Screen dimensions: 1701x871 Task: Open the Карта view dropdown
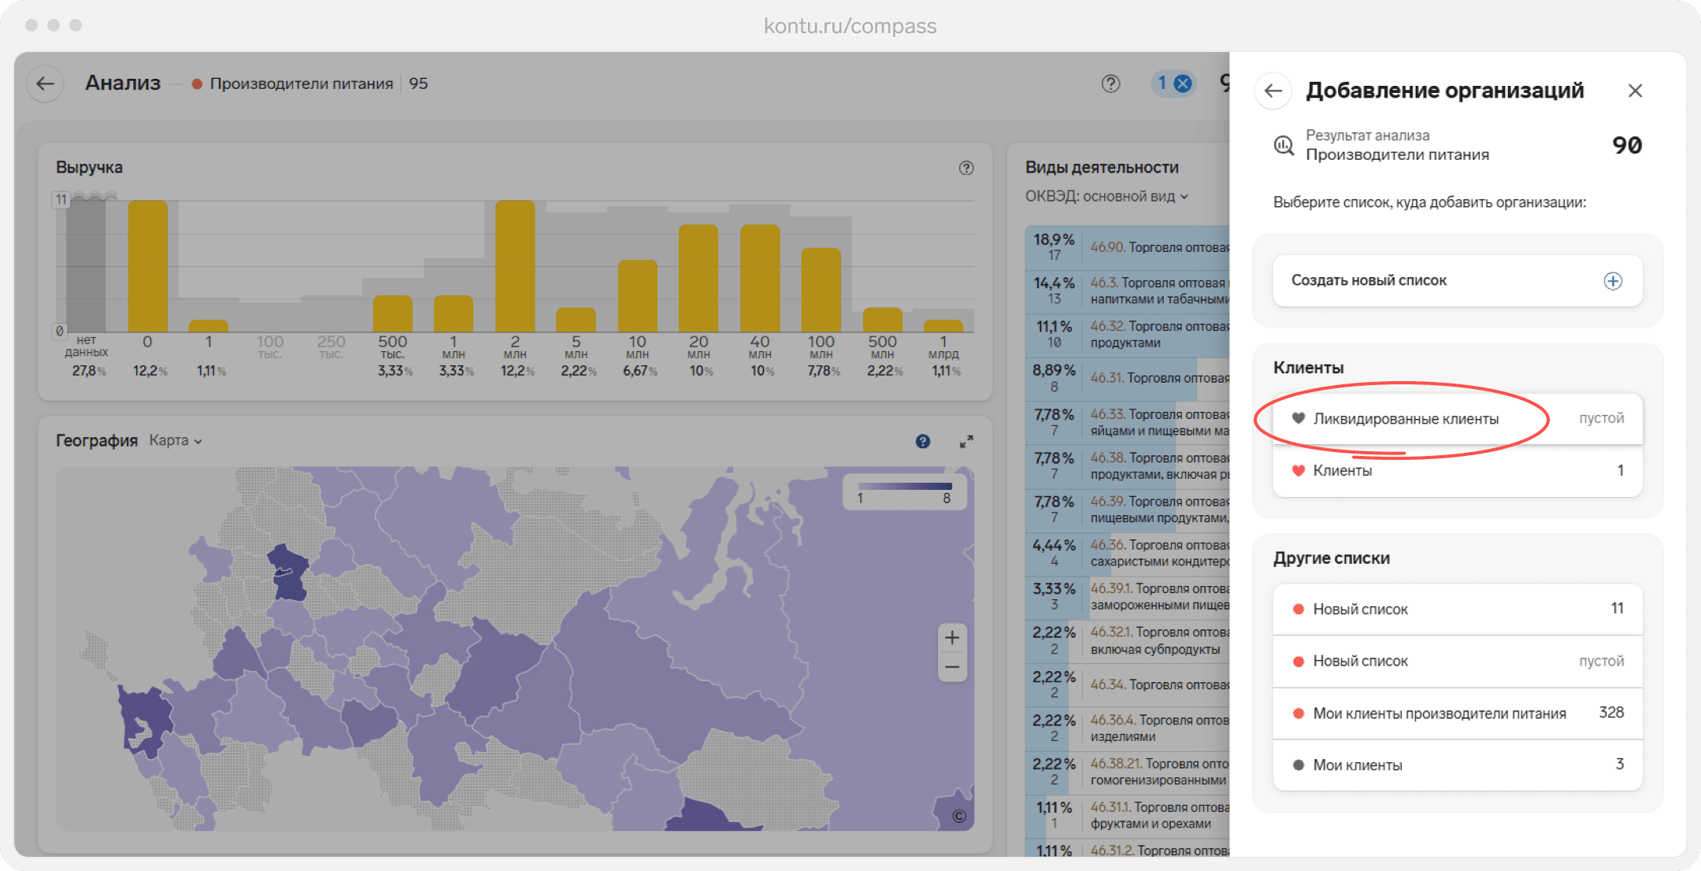176,441
